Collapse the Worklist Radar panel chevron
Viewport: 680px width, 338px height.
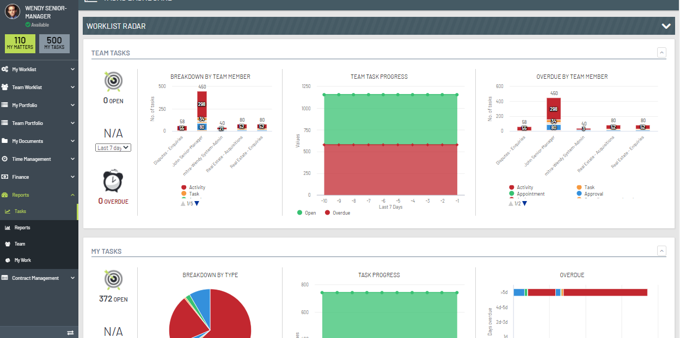[666, 26]
